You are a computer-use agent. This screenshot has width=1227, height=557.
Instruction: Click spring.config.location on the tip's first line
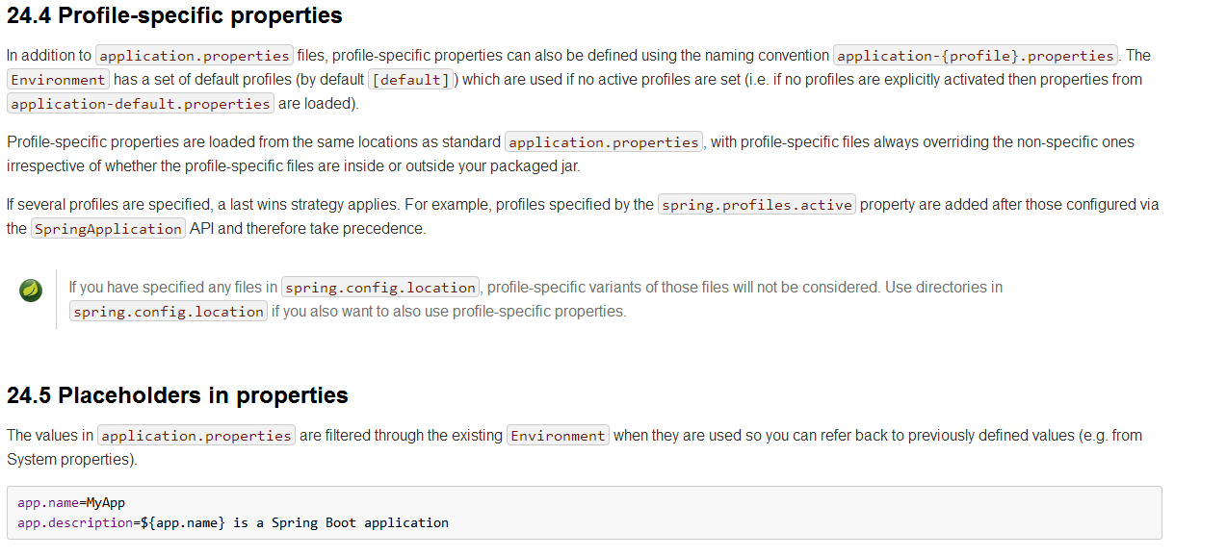click(380, 288)
